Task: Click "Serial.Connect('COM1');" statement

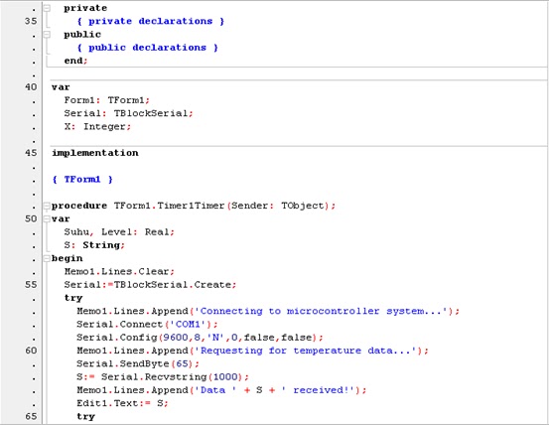Action: pos(147,325)
